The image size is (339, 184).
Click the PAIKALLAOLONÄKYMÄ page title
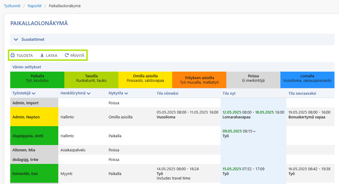click(x=39, y=23)
